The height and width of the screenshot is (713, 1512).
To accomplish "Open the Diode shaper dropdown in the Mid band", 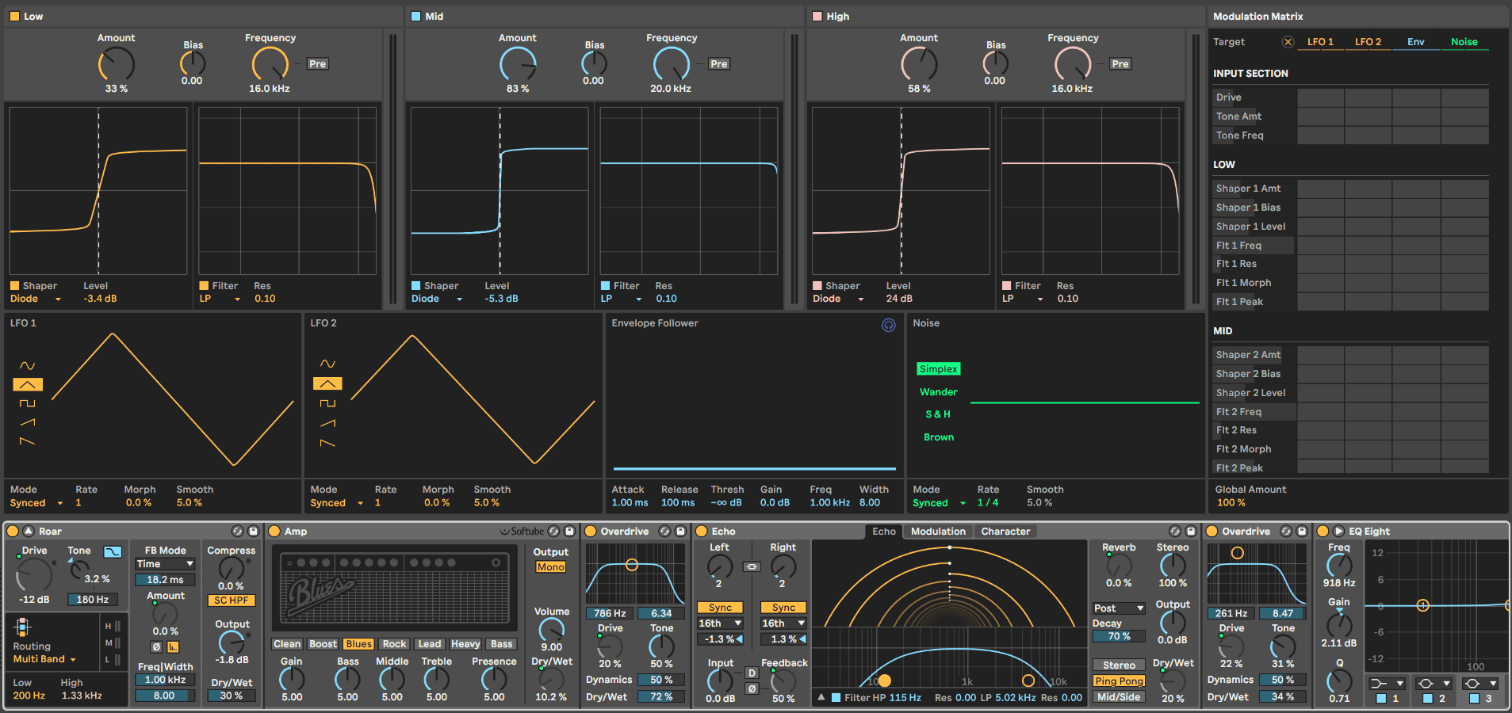I will tap(437, 299).
